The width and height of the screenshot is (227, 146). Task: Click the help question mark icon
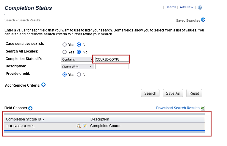tap(200, 7)
